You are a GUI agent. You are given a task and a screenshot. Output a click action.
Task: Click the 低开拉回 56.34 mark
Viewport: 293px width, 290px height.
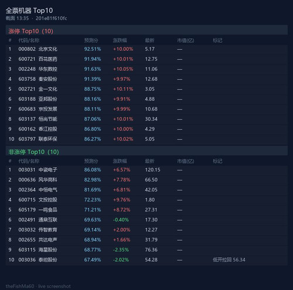click(x=229, y=260)
